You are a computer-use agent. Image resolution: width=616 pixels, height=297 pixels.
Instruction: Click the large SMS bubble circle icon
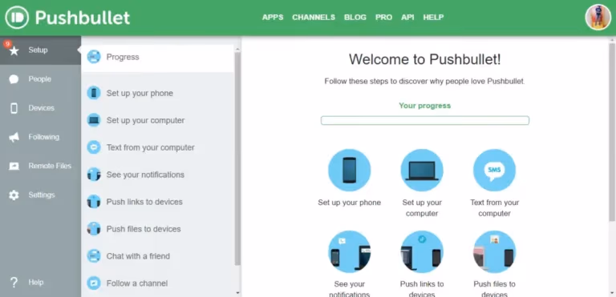[x=494, y=171]
